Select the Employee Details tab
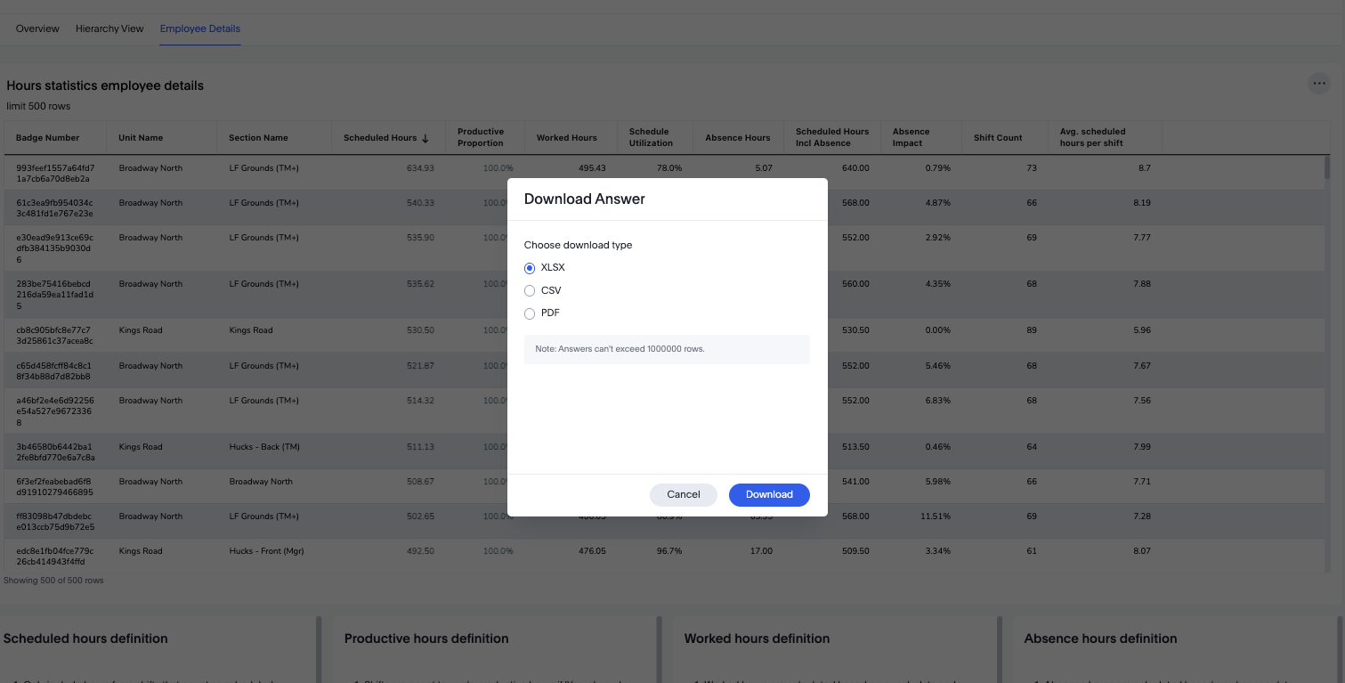This screenshot has height=683, width=1345. pos(200,28)
